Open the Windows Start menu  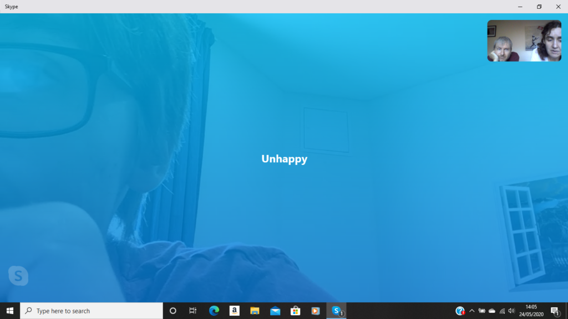tap(10, 311)
